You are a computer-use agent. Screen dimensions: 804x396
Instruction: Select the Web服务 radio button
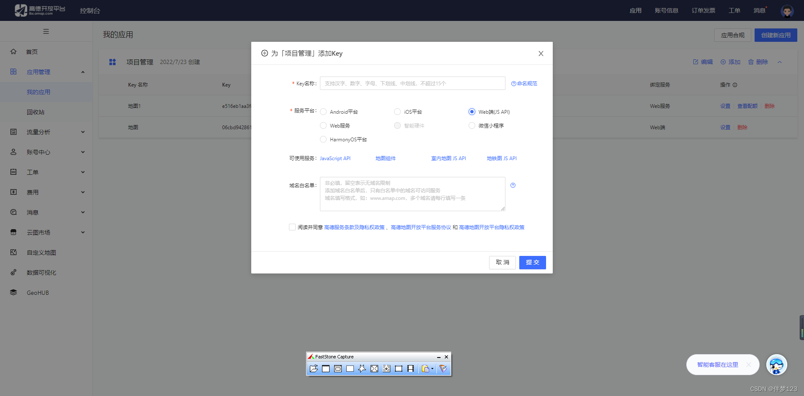[323, 125]
